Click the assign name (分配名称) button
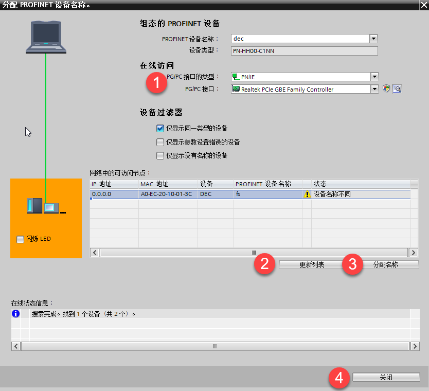The height and width of the screenshot is (391, 429). click(385, 264)
